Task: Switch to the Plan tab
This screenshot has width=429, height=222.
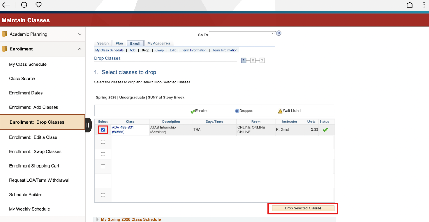Action: [119, 43]
